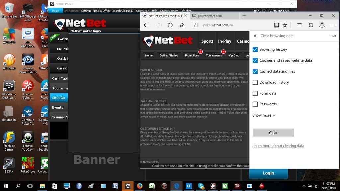Click Home tab in Netbet Poker client

click(55, 11)
